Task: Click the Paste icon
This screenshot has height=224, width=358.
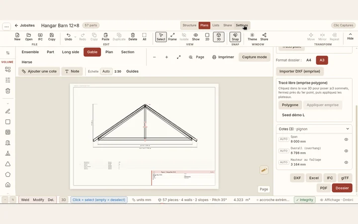Action: coord(105,36)
